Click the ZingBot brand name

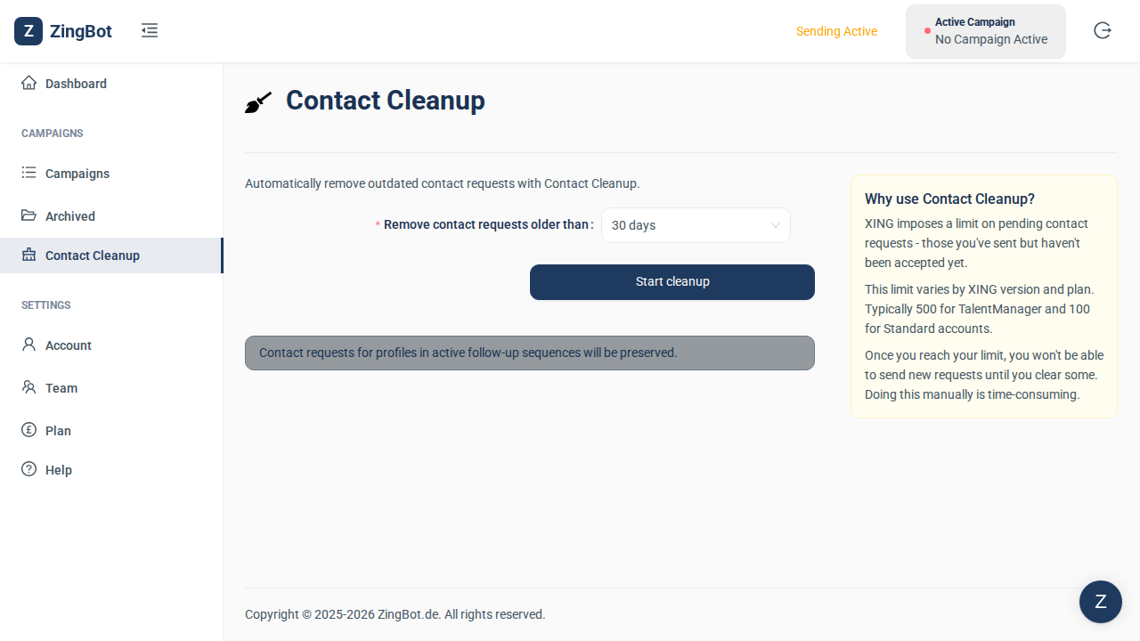coord(81,31)
